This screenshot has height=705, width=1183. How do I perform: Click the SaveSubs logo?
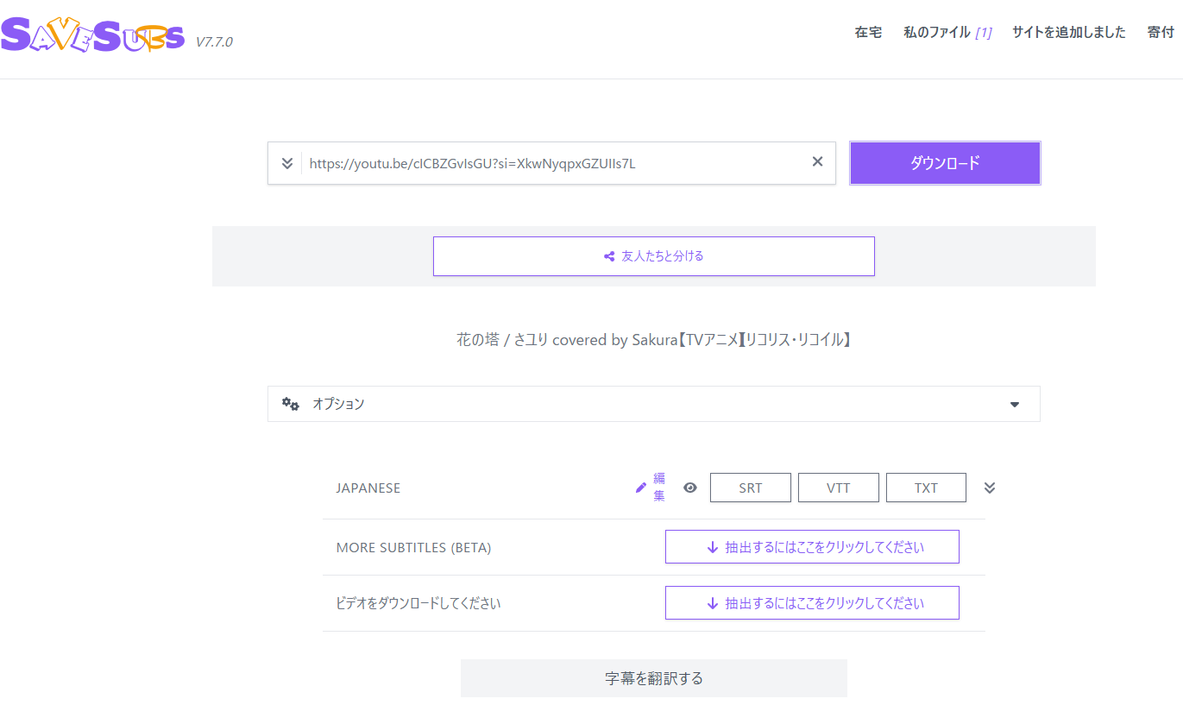92,35
